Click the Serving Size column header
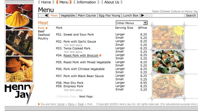 point(124,28)
